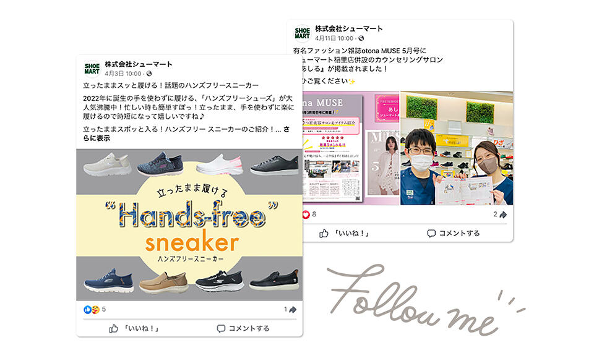Click the globe privacy icon on the April 11 post
The height and width of the screenshot is (353, 594).
[361, 38]
